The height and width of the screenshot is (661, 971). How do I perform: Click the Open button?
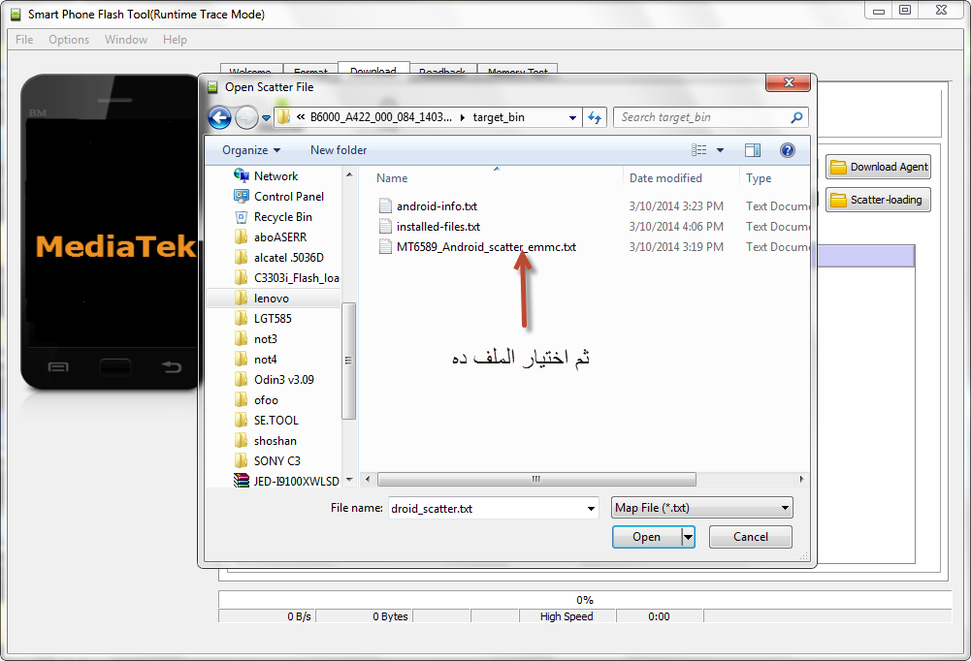[646, 537]
